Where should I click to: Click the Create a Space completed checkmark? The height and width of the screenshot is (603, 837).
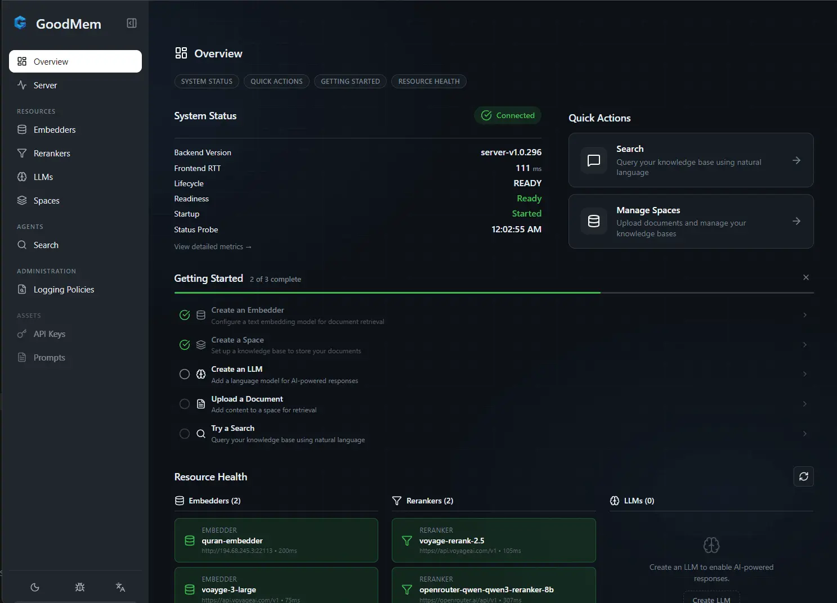[185, 345]
